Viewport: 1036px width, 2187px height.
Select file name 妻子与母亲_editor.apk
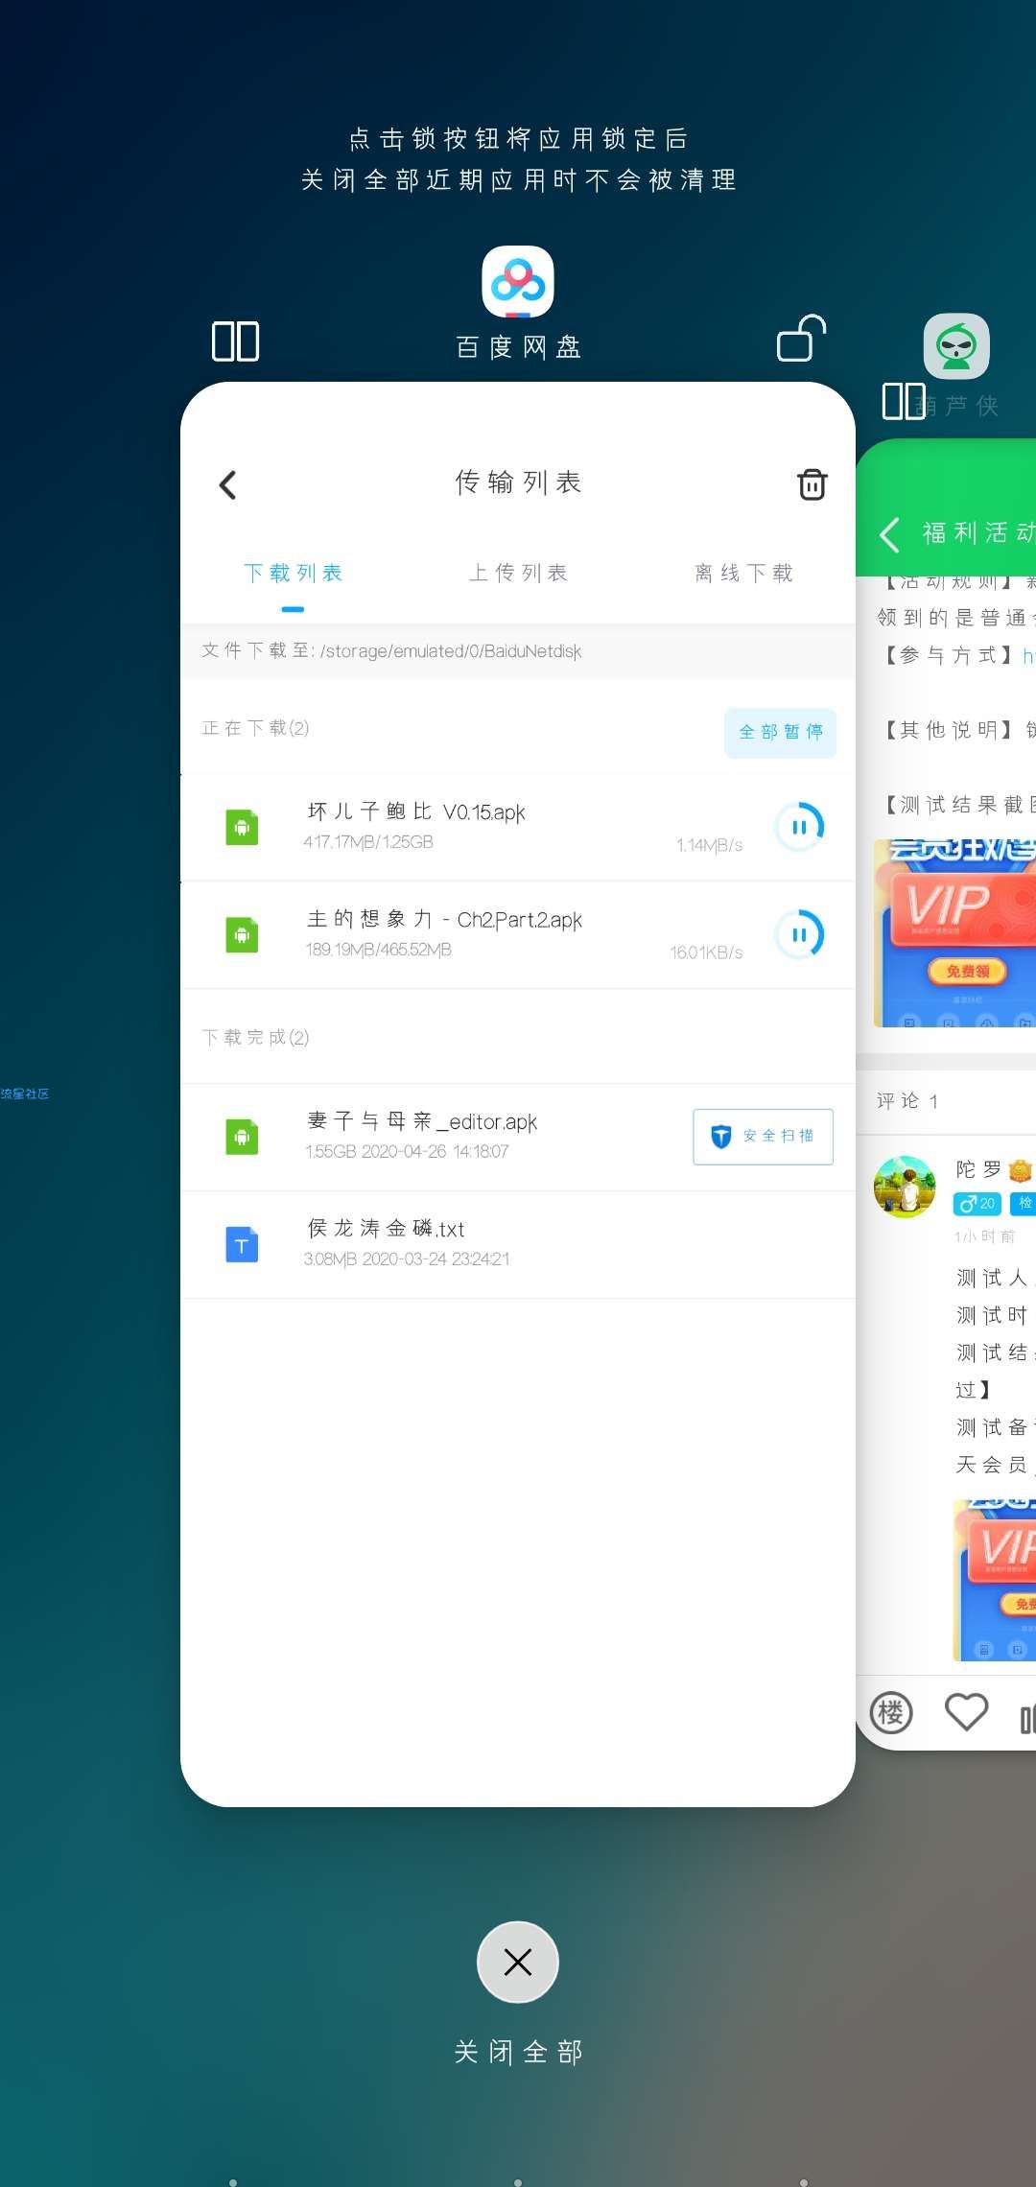point(422,1122)
